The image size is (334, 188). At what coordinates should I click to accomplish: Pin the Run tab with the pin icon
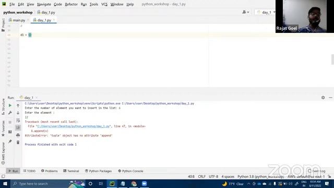point(10,142)
